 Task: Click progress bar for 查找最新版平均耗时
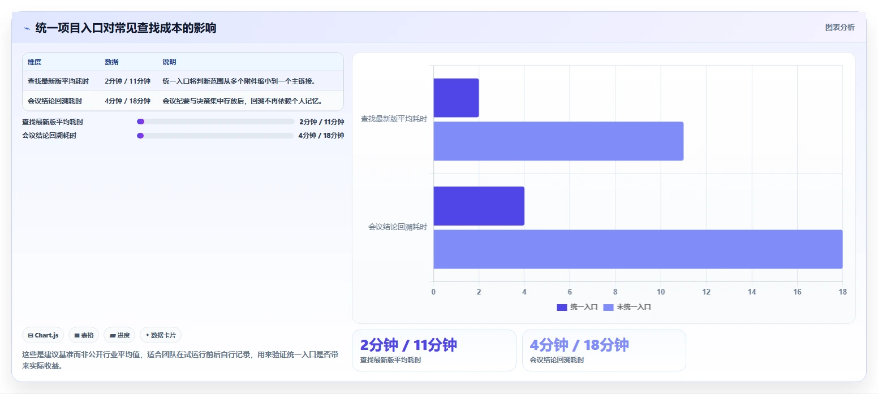coord(215,122)
